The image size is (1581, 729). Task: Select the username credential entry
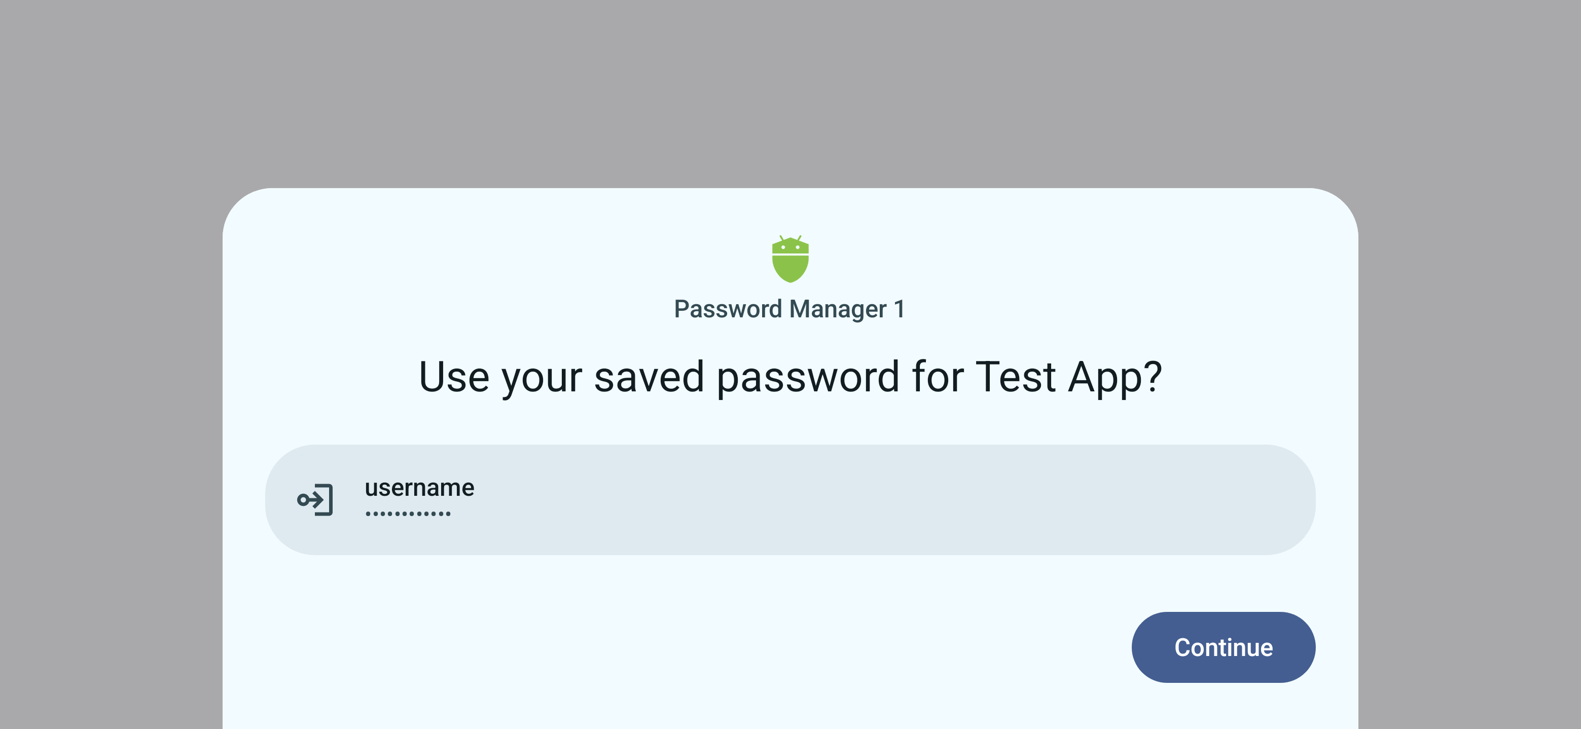click(790, 499)
